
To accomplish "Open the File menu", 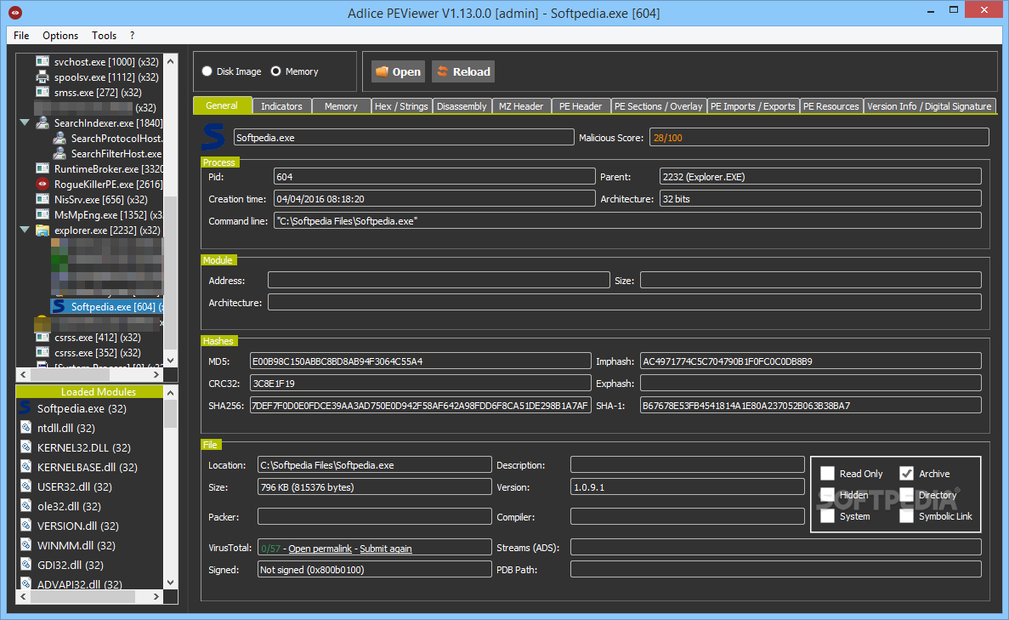I will tap(21, 36).
